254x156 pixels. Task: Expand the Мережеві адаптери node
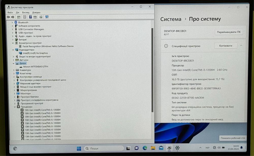coord(14,83)
